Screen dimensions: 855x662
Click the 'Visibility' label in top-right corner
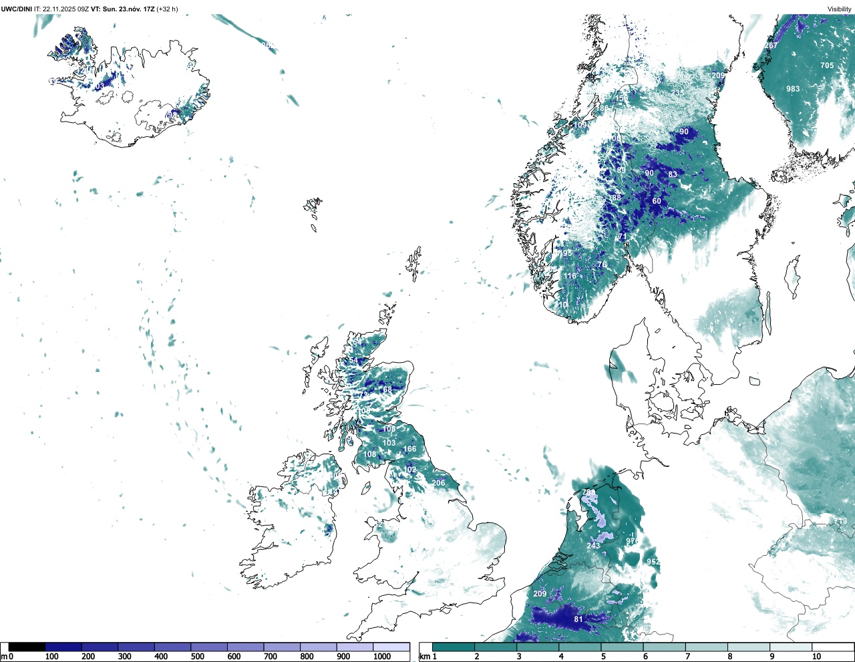(840, 9)
